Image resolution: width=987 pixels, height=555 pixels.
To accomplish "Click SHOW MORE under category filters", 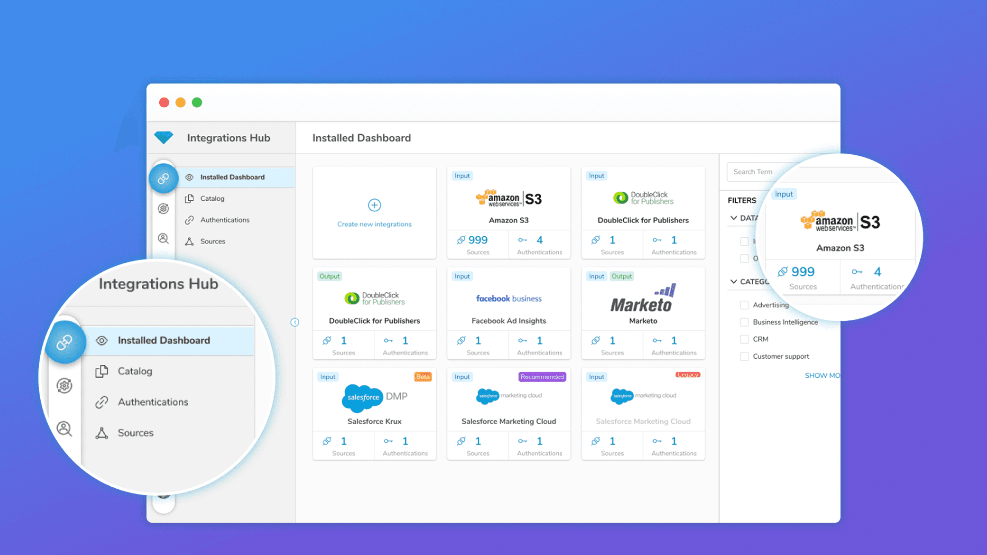I will (822, 375).
